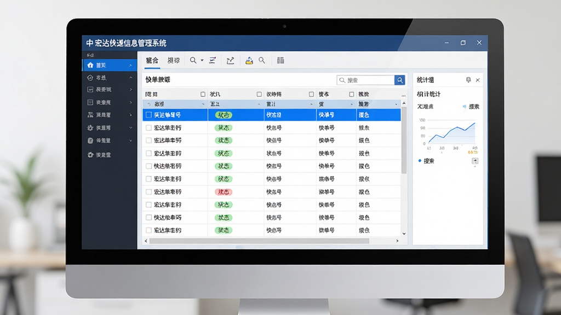Open the sidebar item with the house icon
This screenshot has width=561, height=315.
point(109,66)
